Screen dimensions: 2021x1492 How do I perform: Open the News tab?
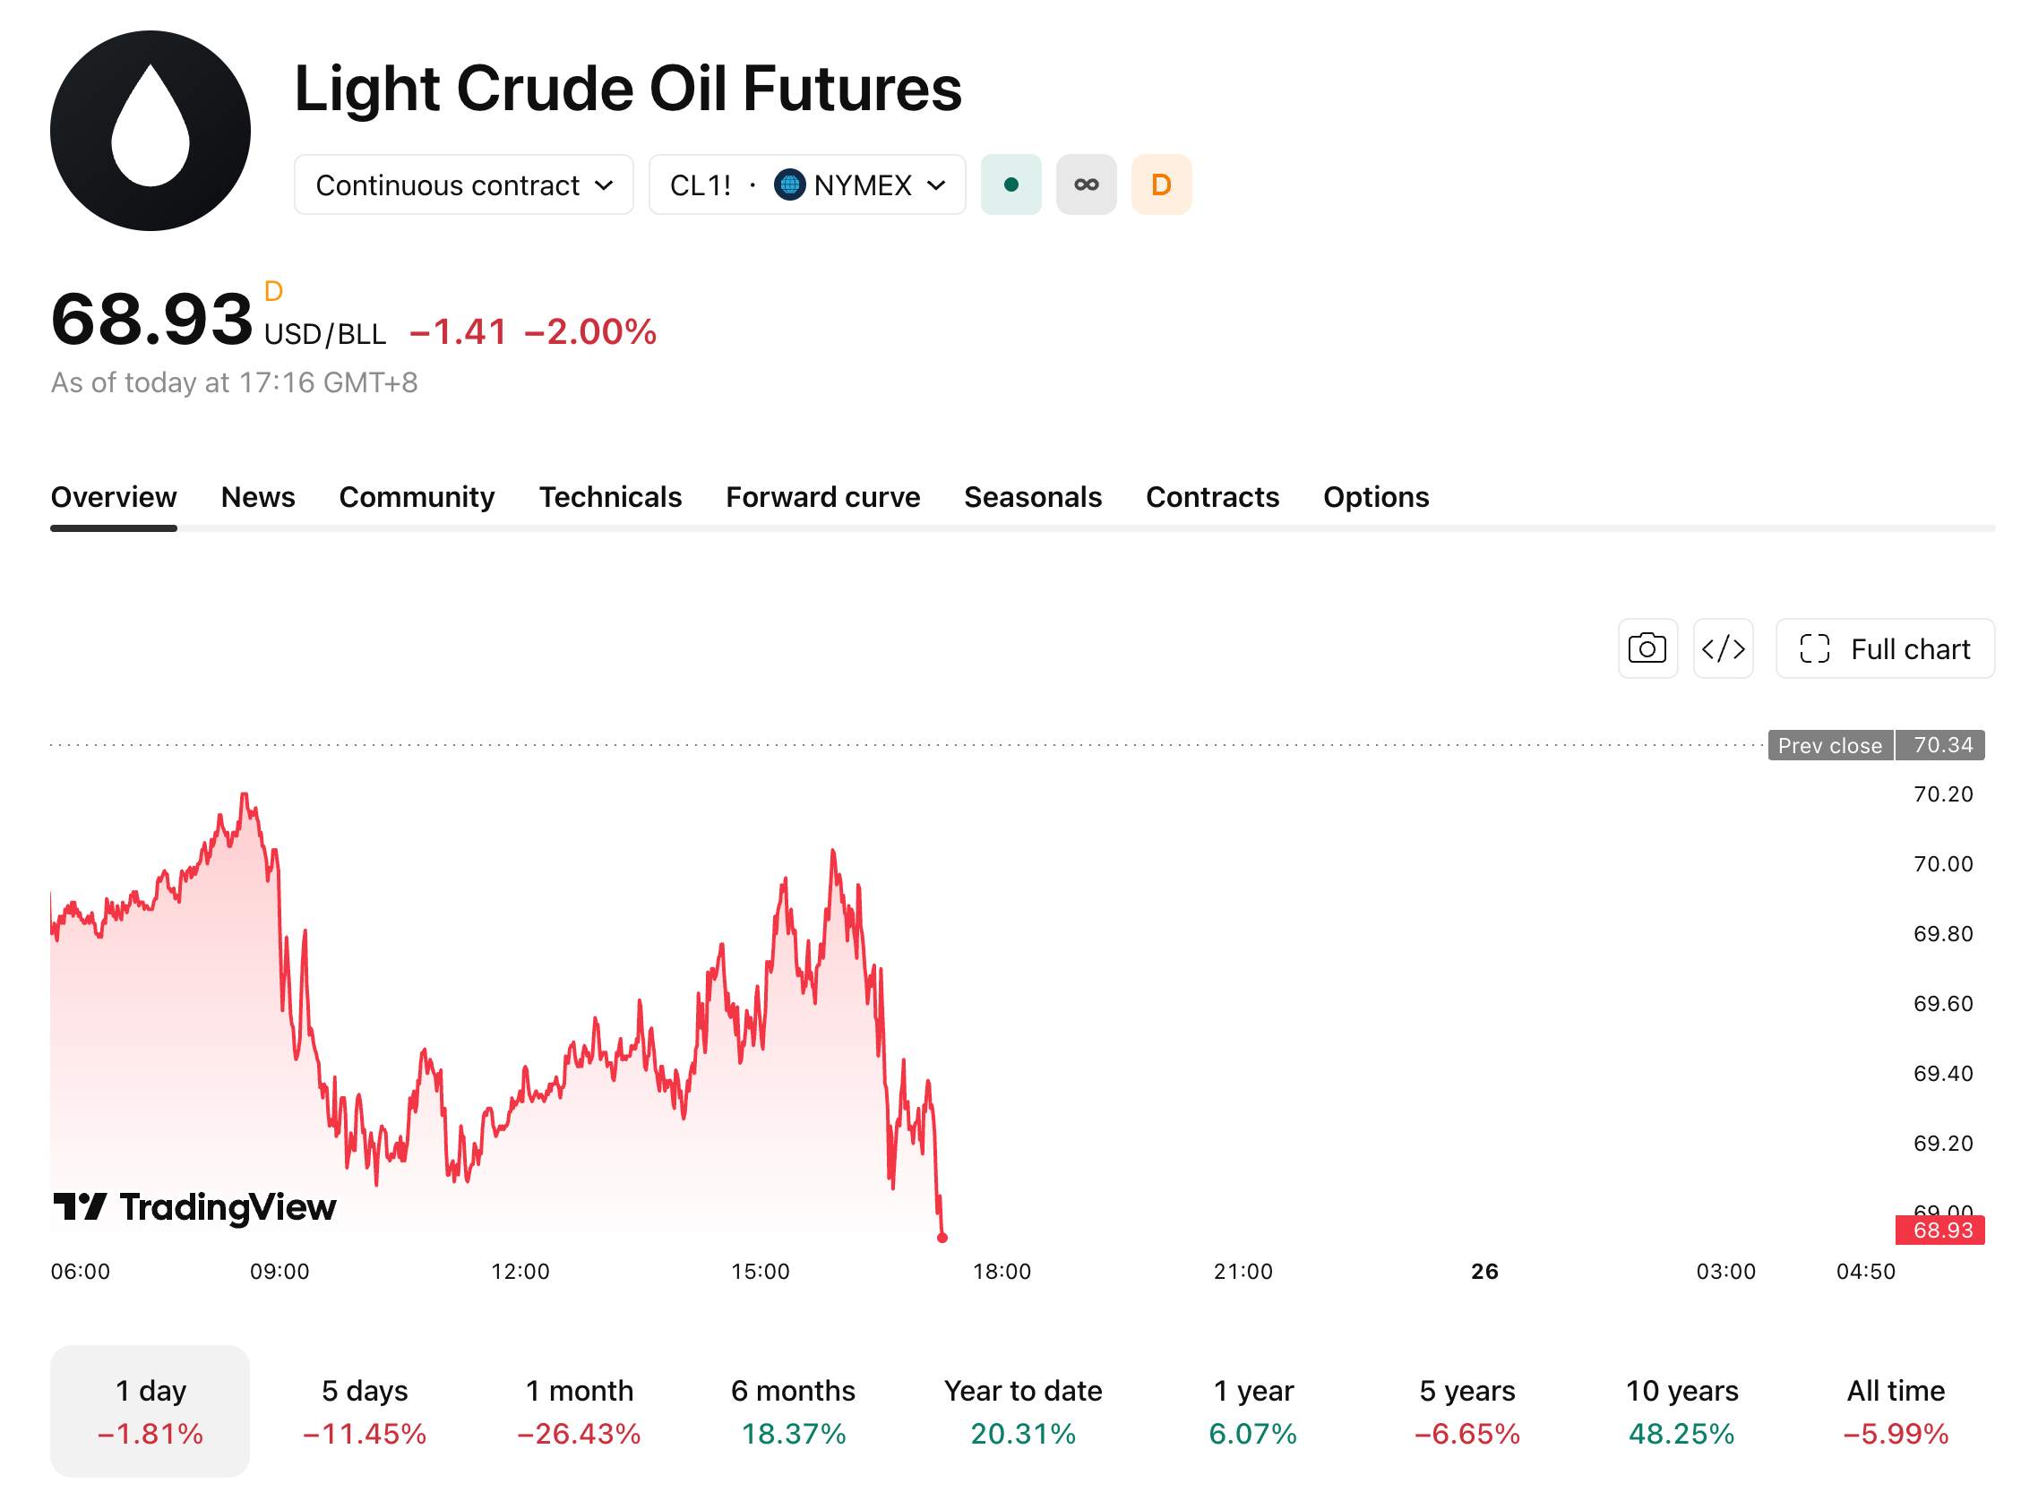pos(258,498)
